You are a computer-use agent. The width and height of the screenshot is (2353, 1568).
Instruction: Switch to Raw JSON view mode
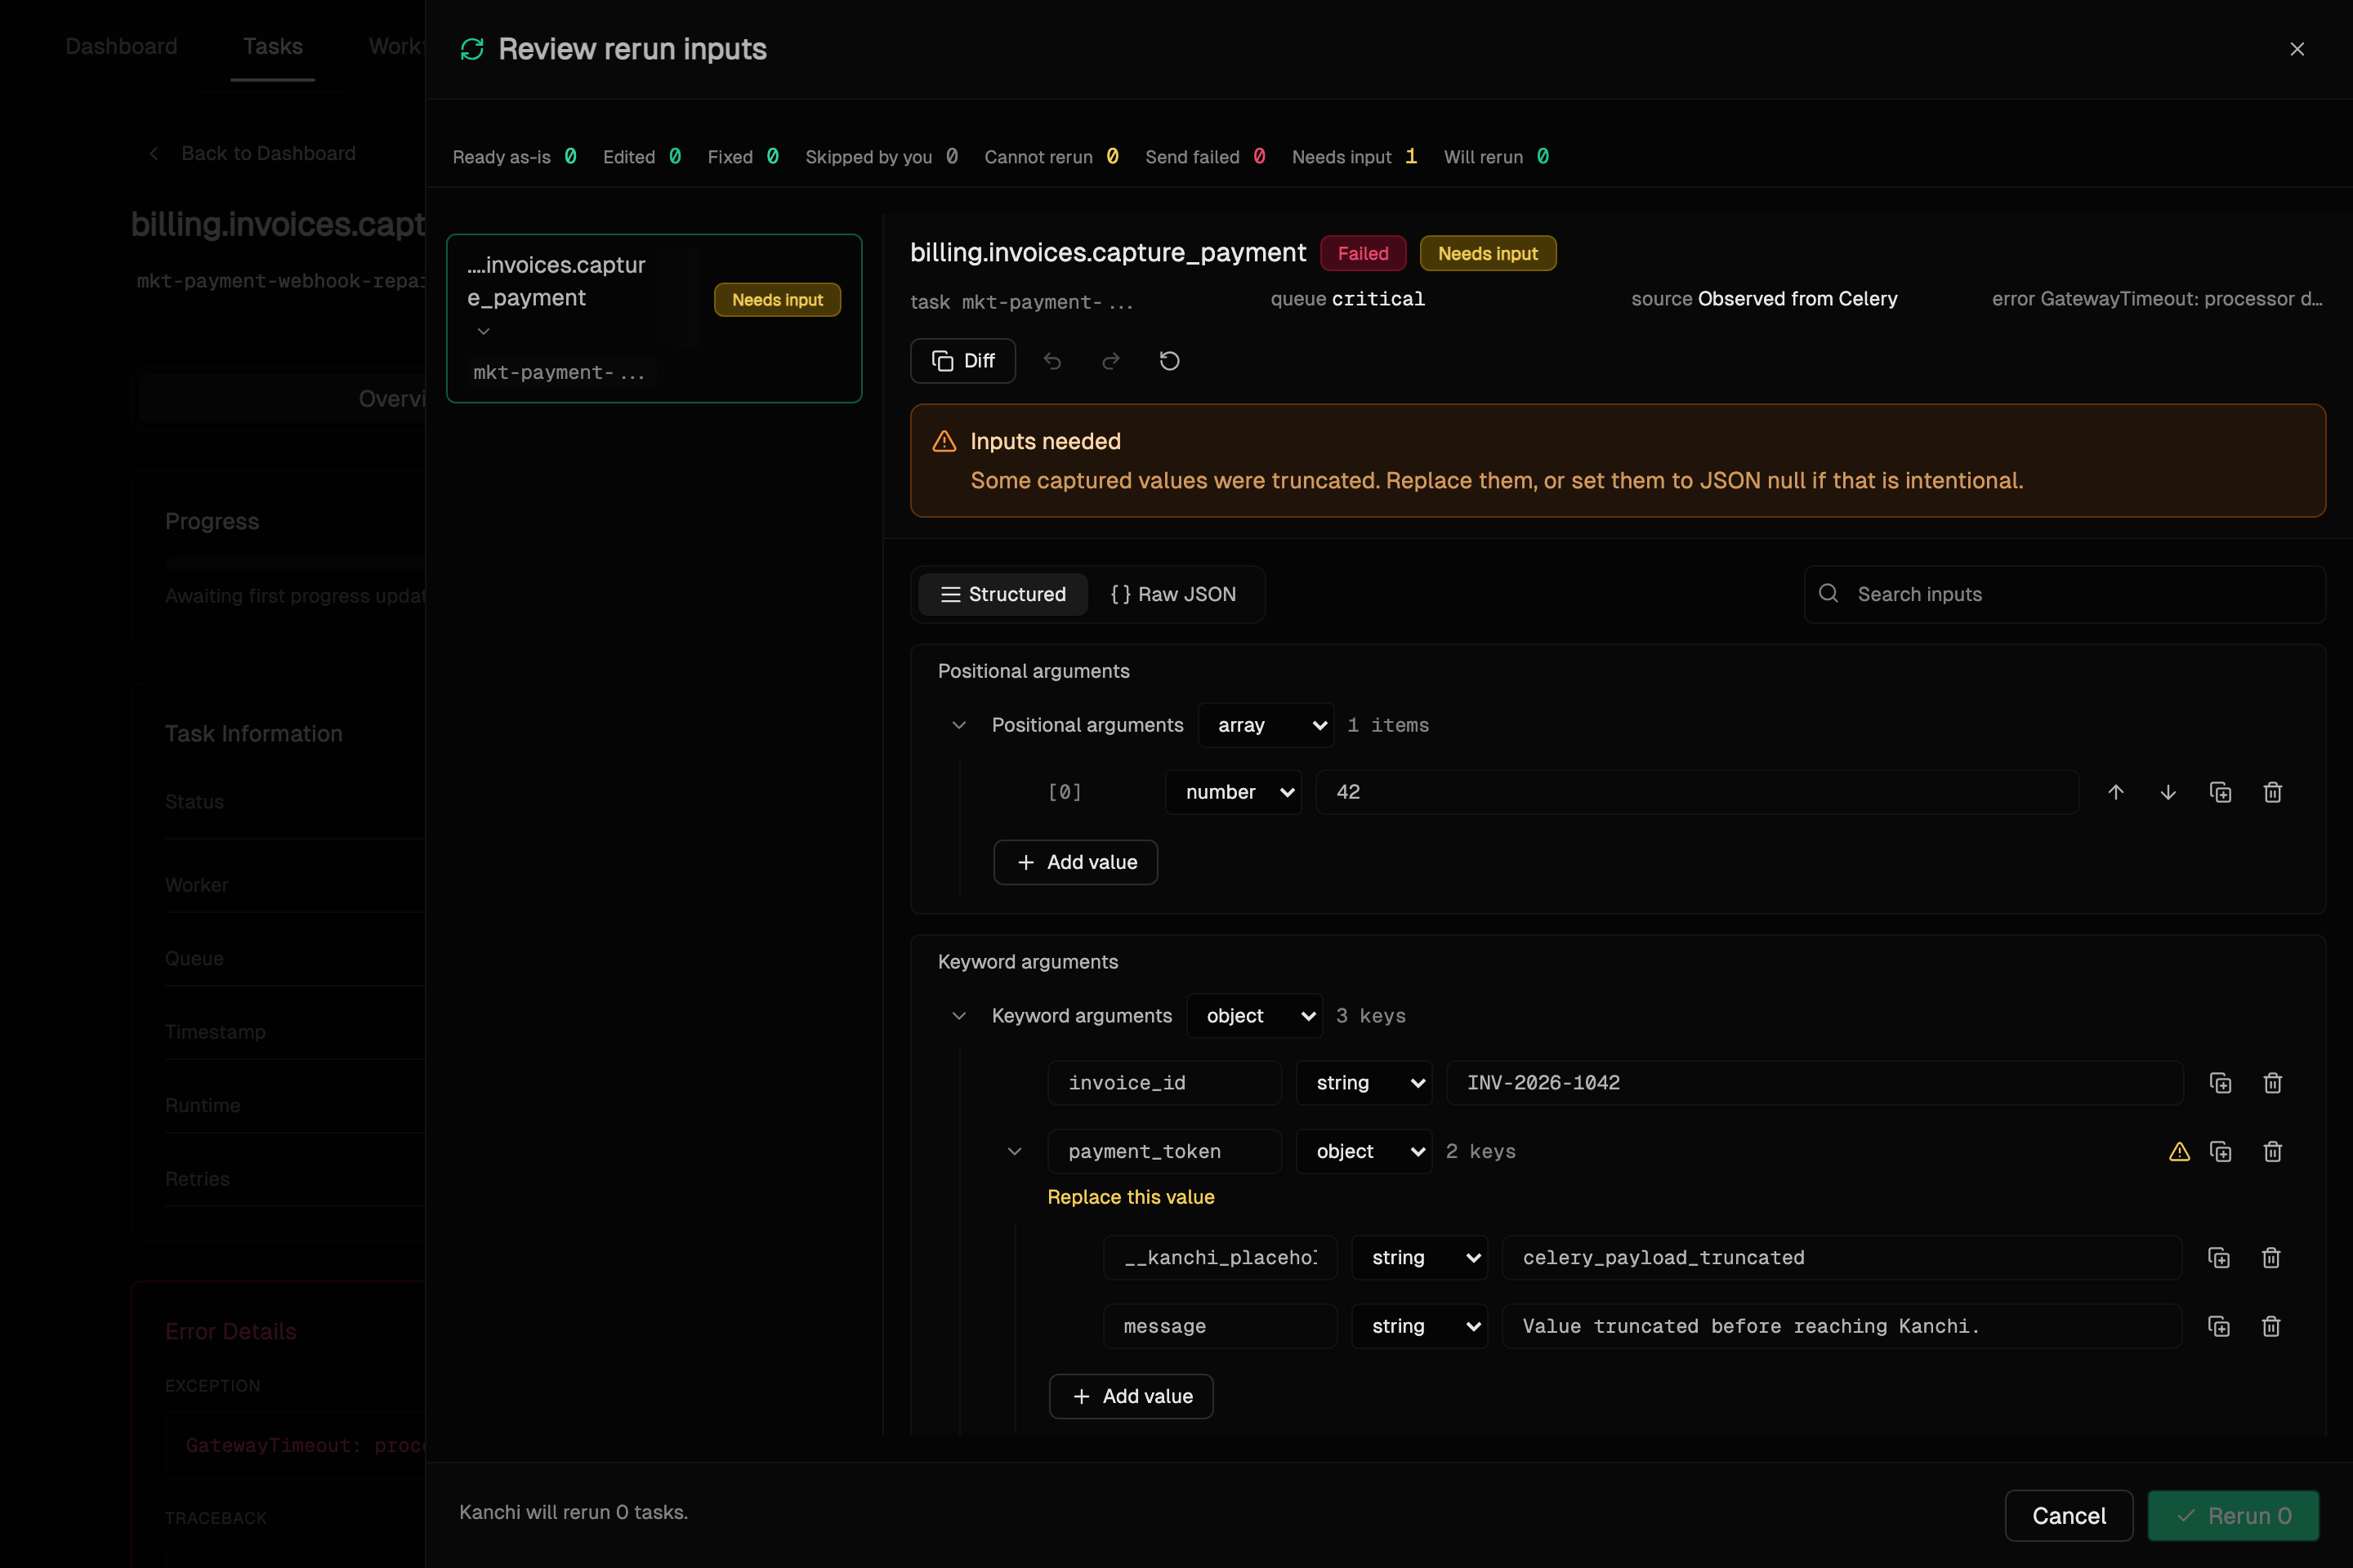click(1173, 594)
